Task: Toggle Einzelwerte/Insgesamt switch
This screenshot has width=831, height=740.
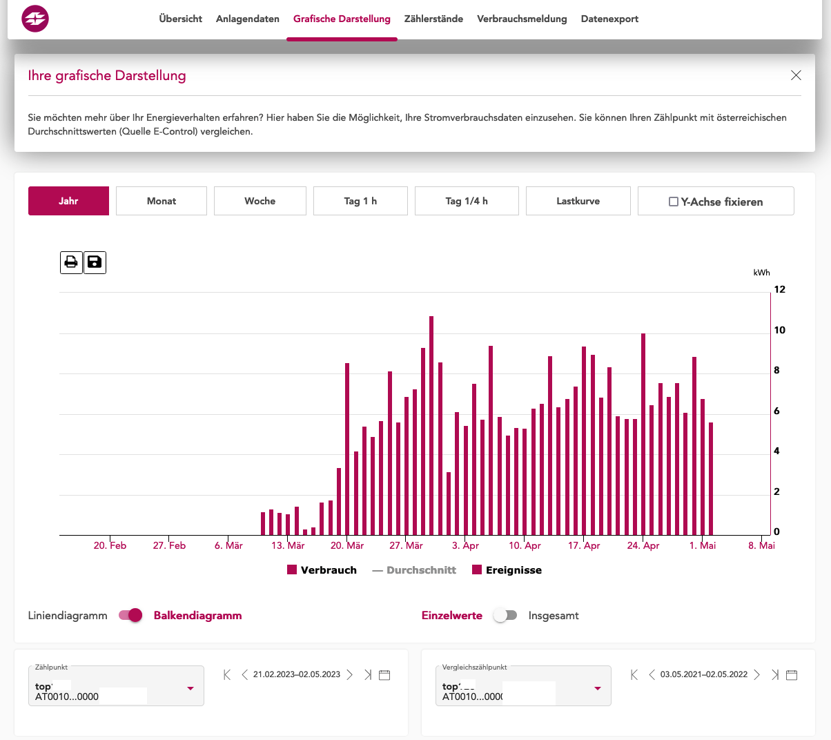Action: (x=505, y=615)
